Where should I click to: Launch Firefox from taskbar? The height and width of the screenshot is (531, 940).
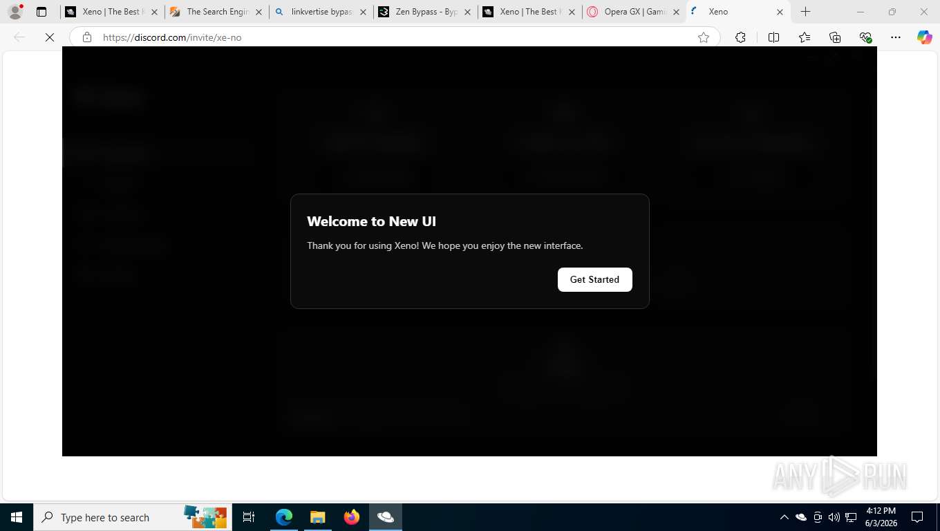[x=352, y=517]
